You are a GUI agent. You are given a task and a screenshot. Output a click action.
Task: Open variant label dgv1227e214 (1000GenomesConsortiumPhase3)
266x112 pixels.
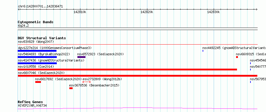click(55, 48)
